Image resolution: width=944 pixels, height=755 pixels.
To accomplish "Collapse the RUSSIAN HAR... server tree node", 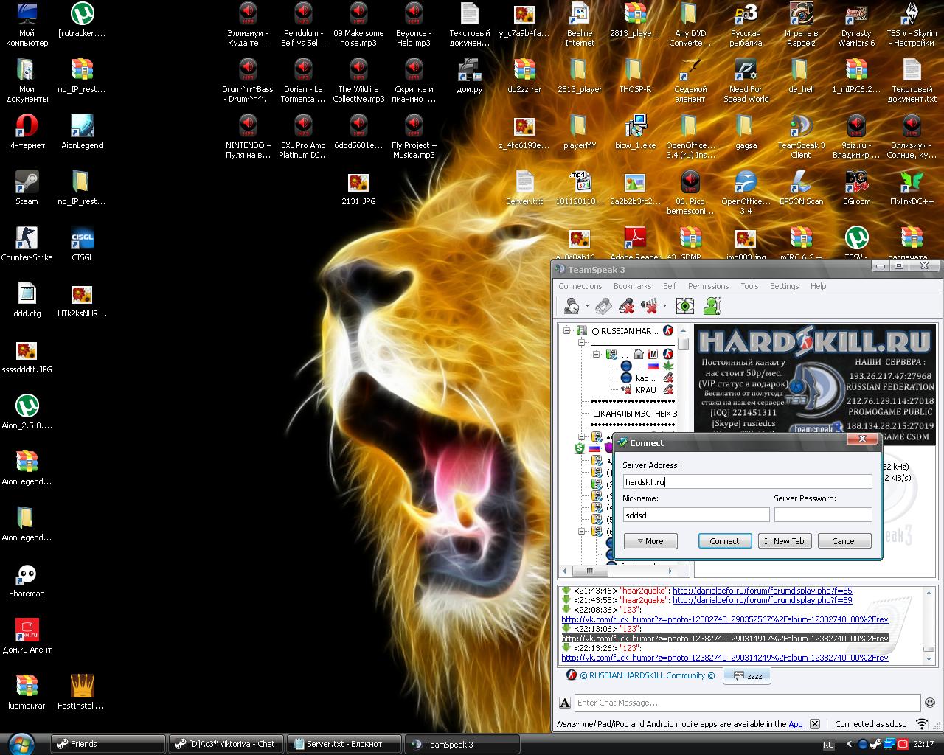I will point(567,331).
